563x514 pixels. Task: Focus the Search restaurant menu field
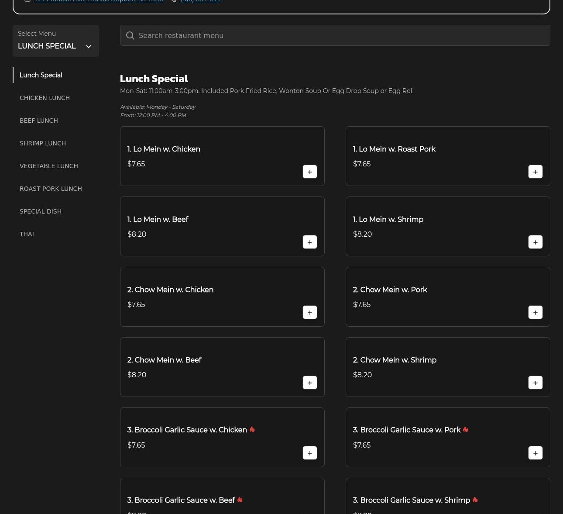coord(340,36)
